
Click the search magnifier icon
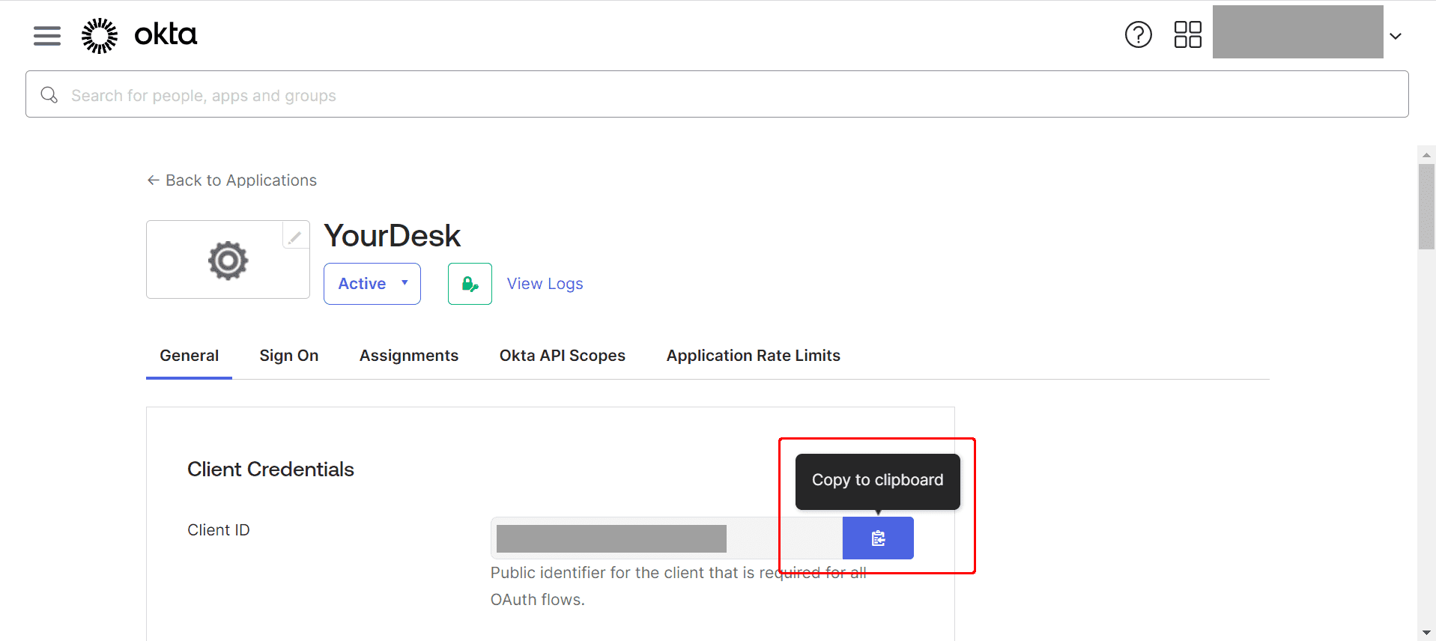click(49, 95)
